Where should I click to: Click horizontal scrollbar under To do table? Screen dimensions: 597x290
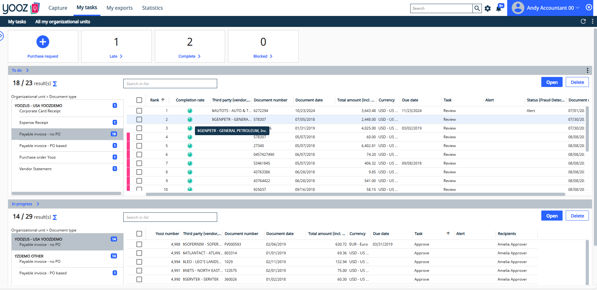(x=355, y=194)
